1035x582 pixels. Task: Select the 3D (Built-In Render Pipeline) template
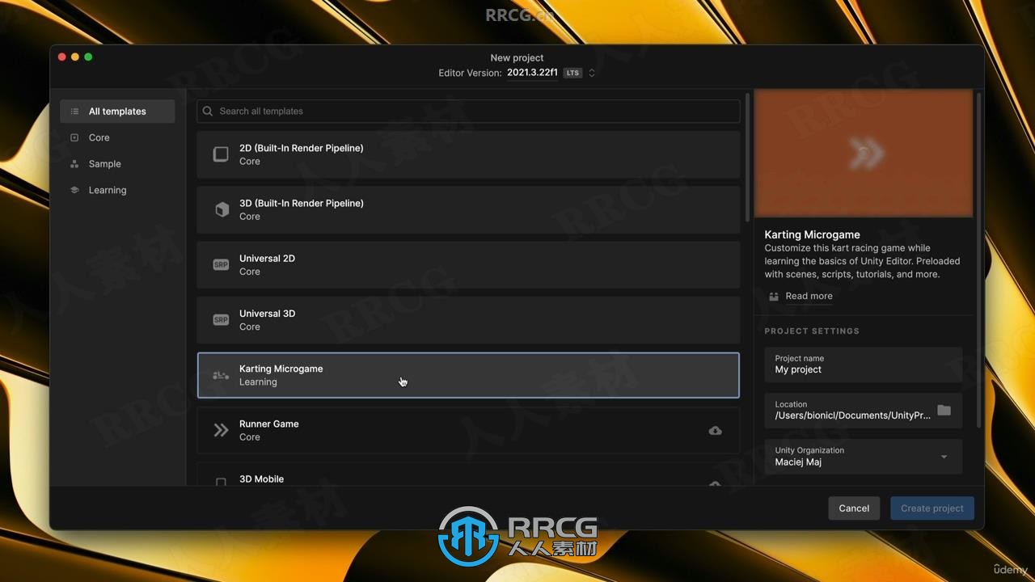click(x=468, y=209)
